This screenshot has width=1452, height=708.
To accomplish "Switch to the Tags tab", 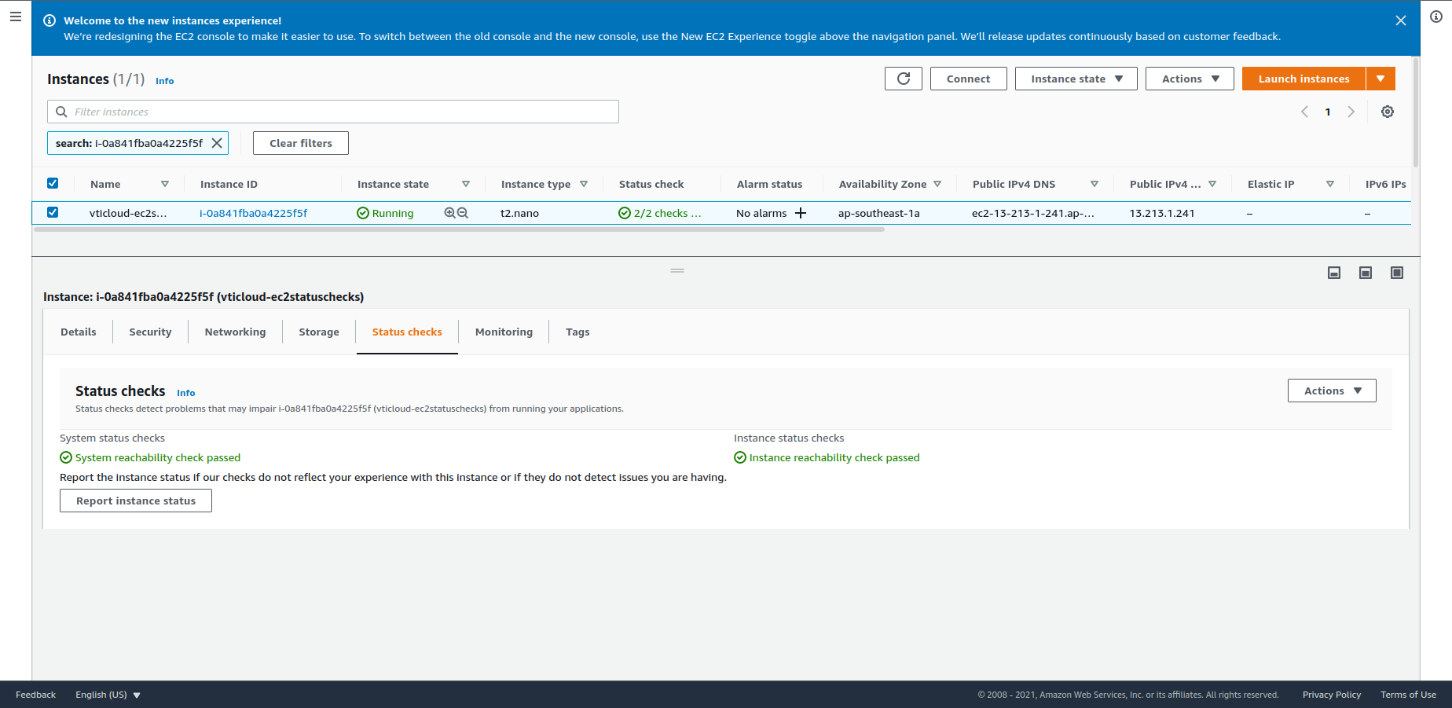I will point(577,332).
